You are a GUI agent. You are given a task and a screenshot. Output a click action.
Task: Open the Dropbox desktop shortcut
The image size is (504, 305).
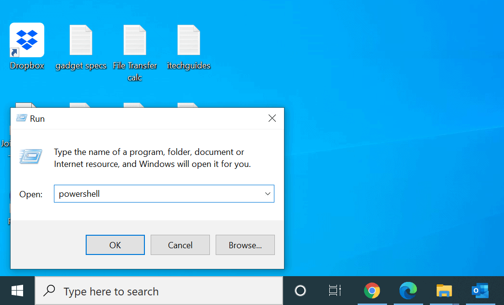point(26,39)
